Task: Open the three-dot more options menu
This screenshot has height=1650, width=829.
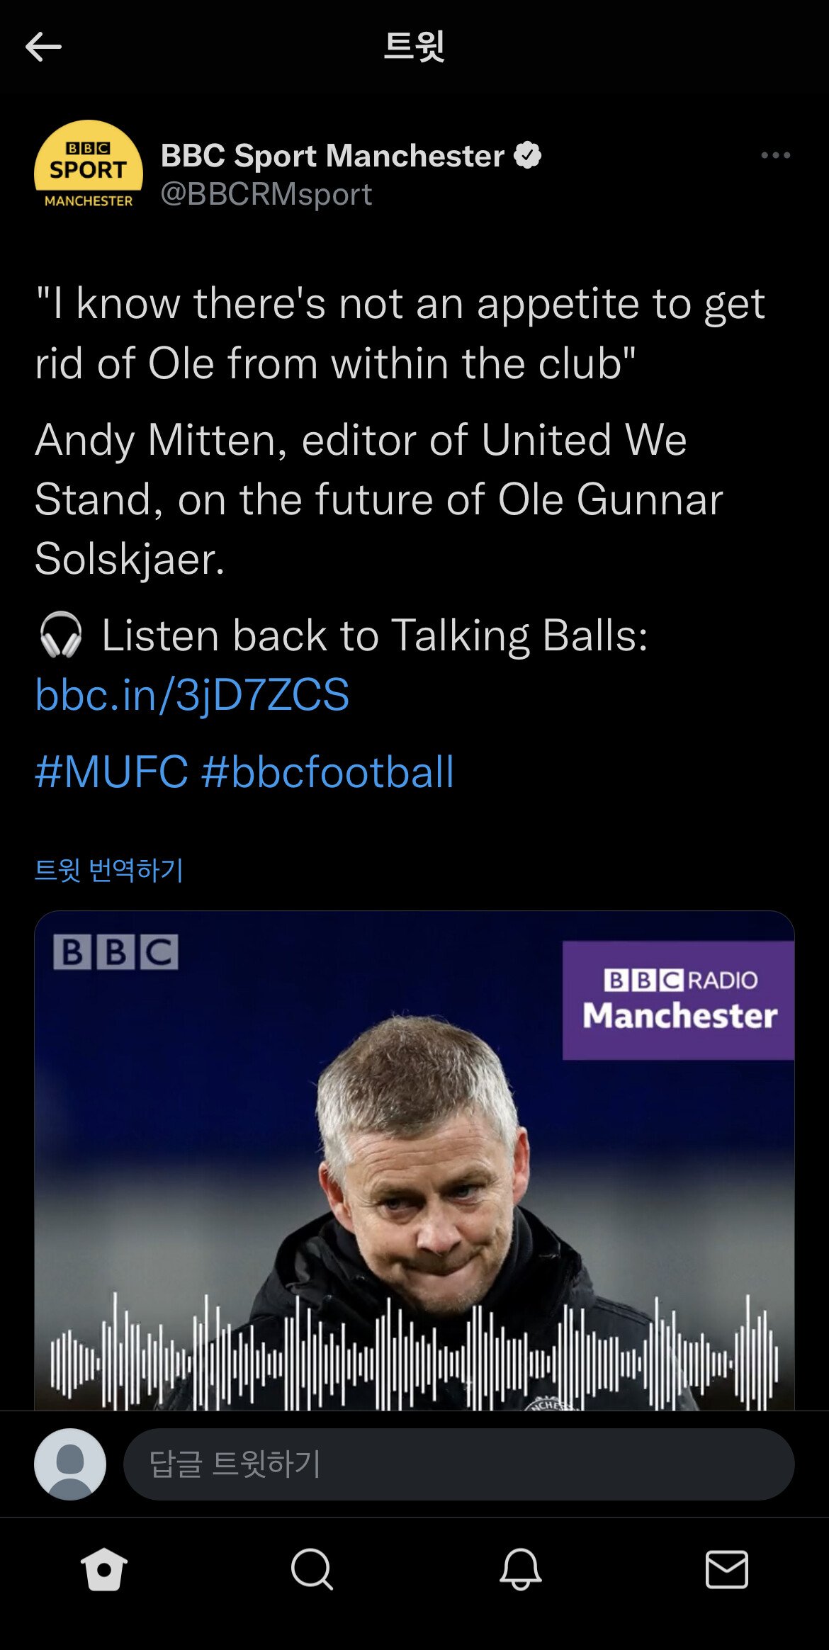Action: 775,155
